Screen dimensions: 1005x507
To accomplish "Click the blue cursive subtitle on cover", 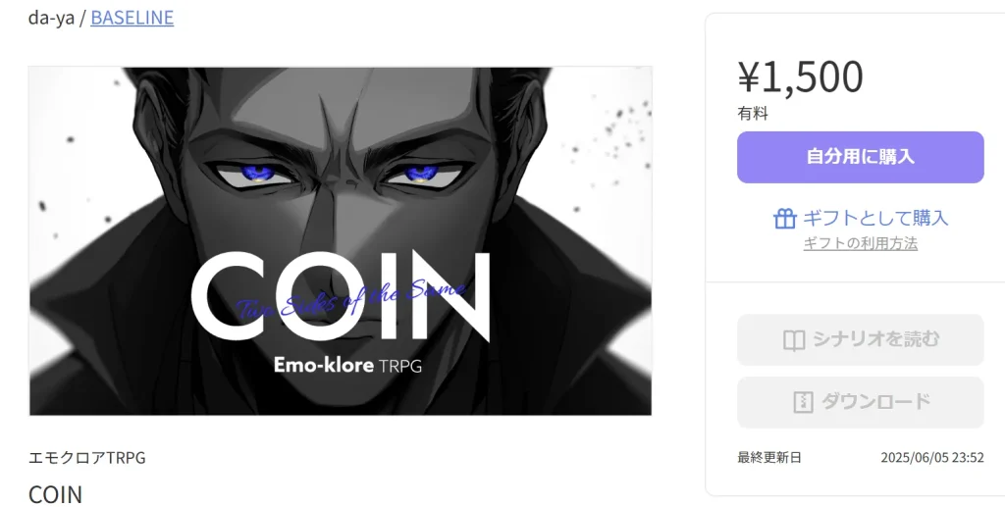I will (351, 298).
